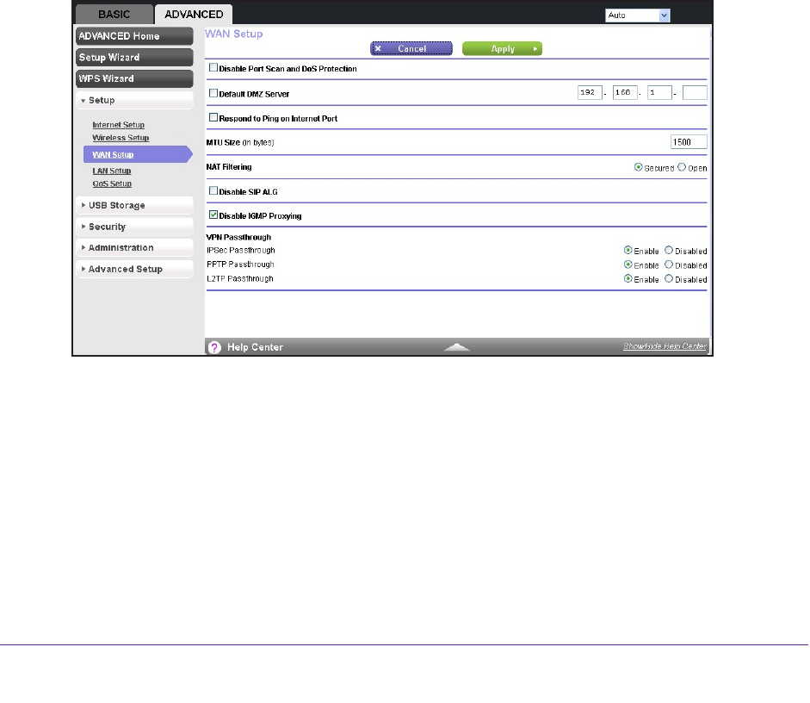This screenshot has width=810, height=703.
Task: Enable Disable Port Scan and DoS Protection
Action: click(x=213, y=68)
